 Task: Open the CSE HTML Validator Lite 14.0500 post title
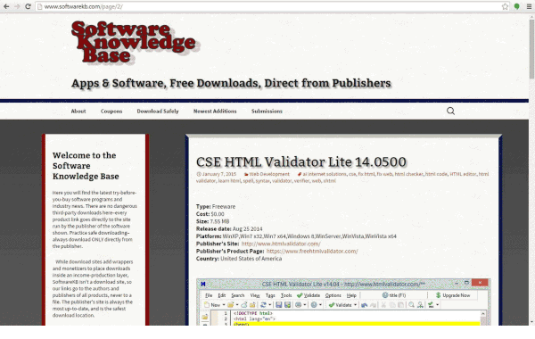301,161
